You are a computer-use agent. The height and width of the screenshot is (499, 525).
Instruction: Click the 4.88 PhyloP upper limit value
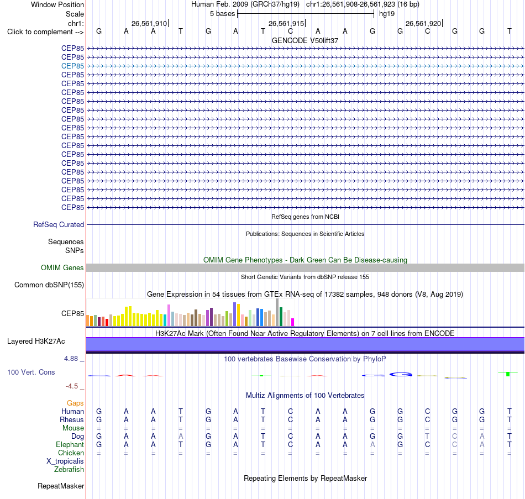click(x=71, y=359)
